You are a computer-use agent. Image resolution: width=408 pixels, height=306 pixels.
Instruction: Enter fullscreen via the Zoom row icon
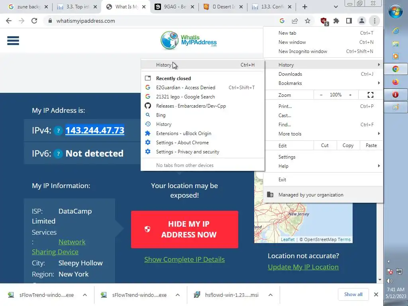371,95
